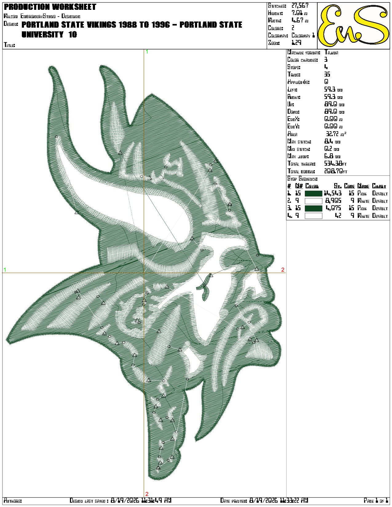Click the stitches value 27,567
The height and width of the screenshot is (507, 392).
[x=300, y=6]
